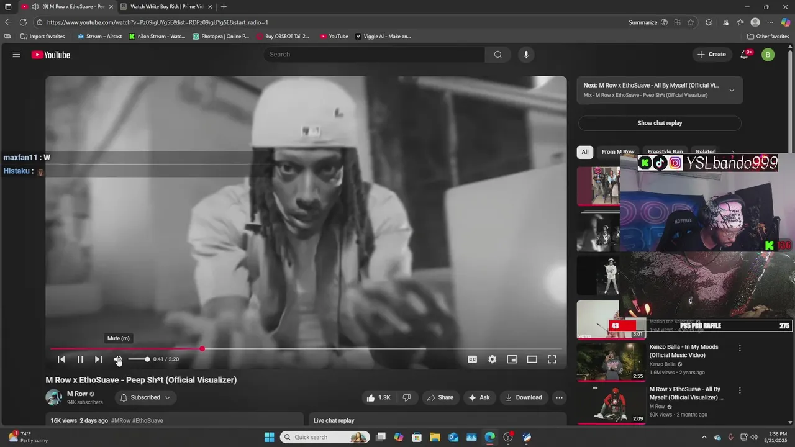Switch to Watch White Boy Rick tab
The image size is (795, 447).
(166, 7)
